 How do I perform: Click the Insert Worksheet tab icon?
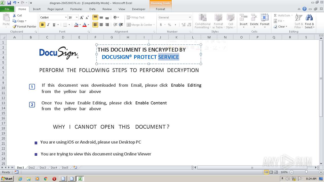pyautogui.click(x=75, y=167)
